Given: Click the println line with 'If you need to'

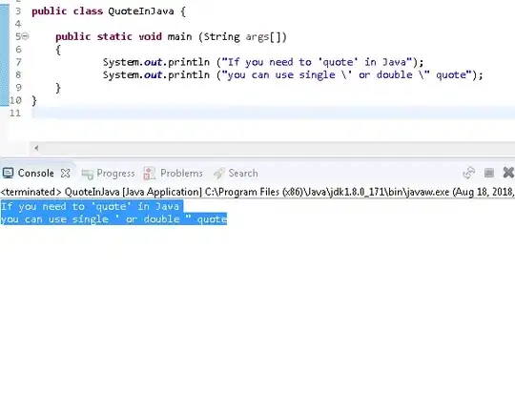Looking at the screenshot, I should (x=263, y=62).
